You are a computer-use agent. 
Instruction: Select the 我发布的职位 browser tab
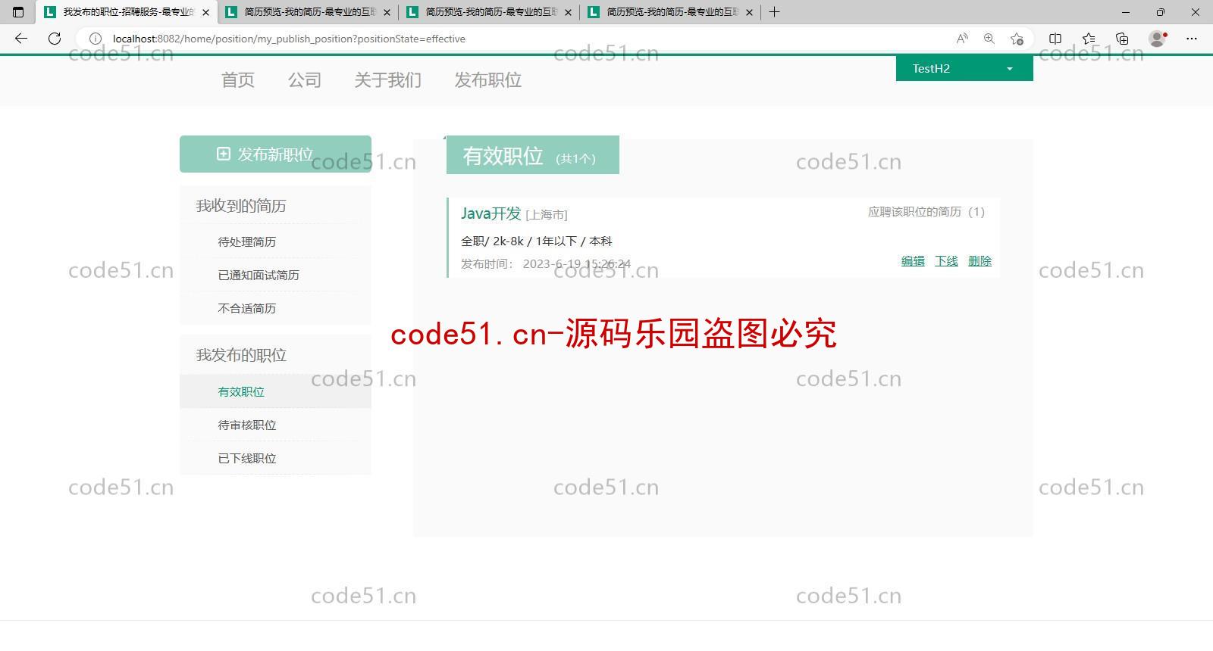(x=127, y=12)
